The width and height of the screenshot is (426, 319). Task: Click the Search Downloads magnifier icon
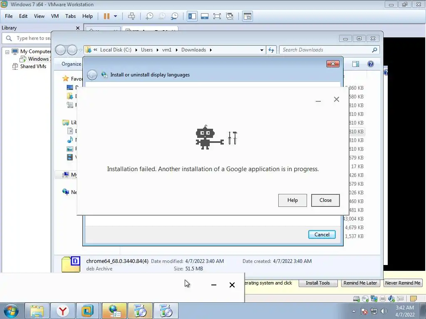point(374,50)
